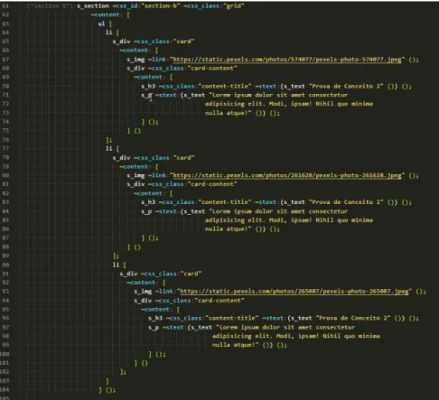Click ~content label on line 62

coord(106,14)
